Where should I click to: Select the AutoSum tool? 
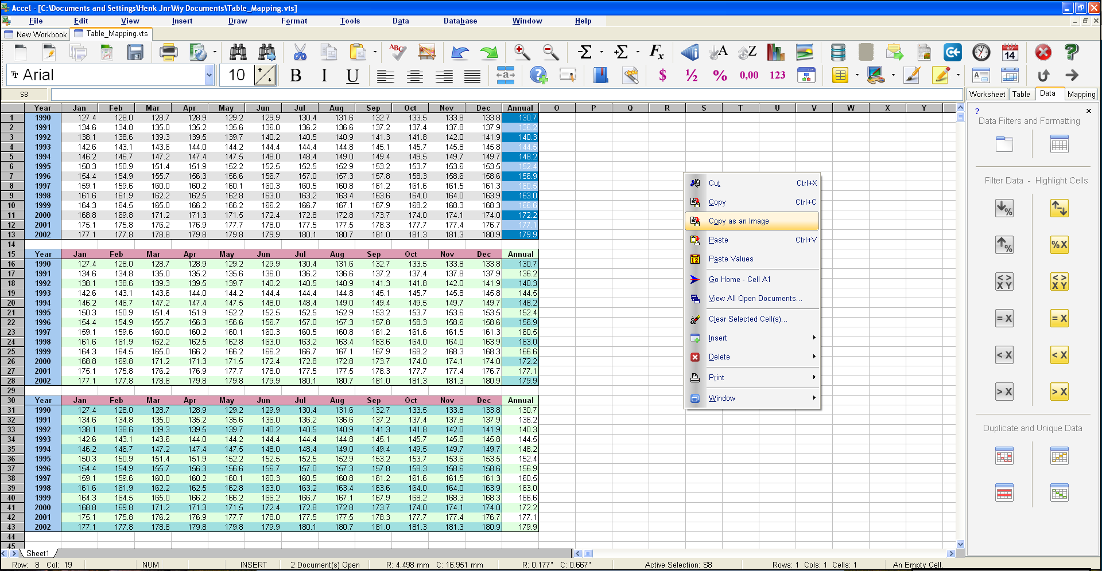pyautogui.click(x=585, y=52)
